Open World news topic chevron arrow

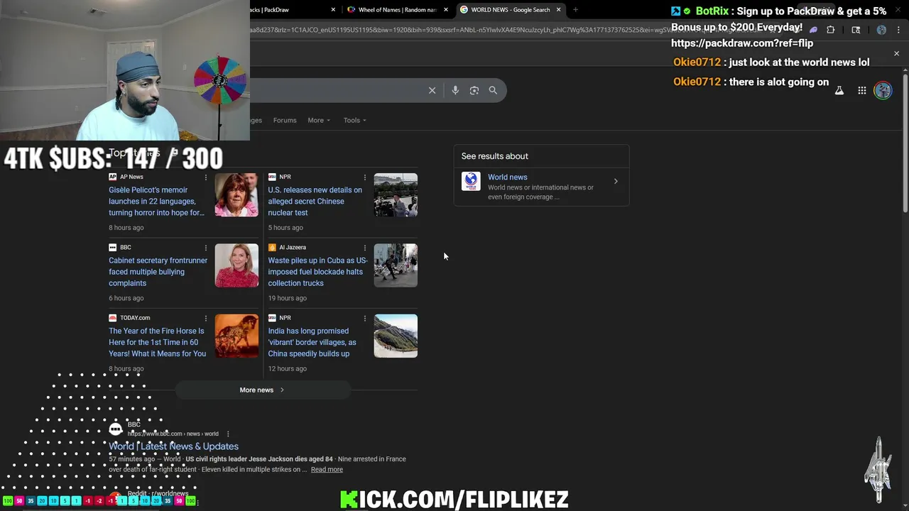616,182
